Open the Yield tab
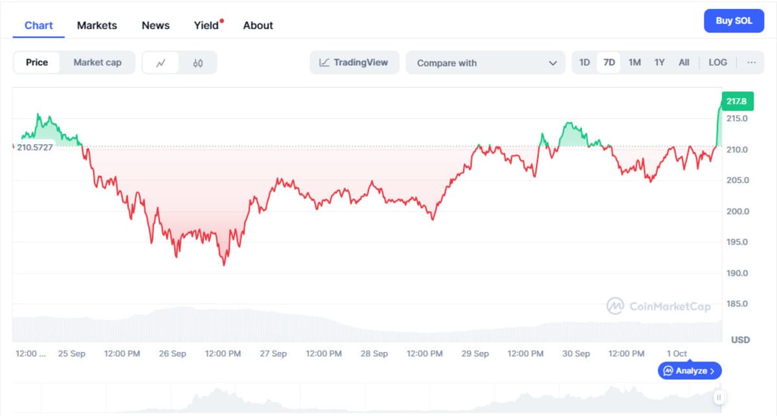The width and height of the screenshot is (777, 416). pos(207,25)
